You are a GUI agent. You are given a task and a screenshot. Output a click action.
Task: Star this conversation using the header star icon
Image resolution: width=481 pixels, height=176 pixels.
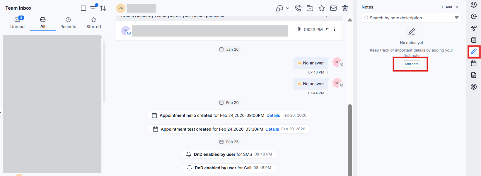pos(322,8)
